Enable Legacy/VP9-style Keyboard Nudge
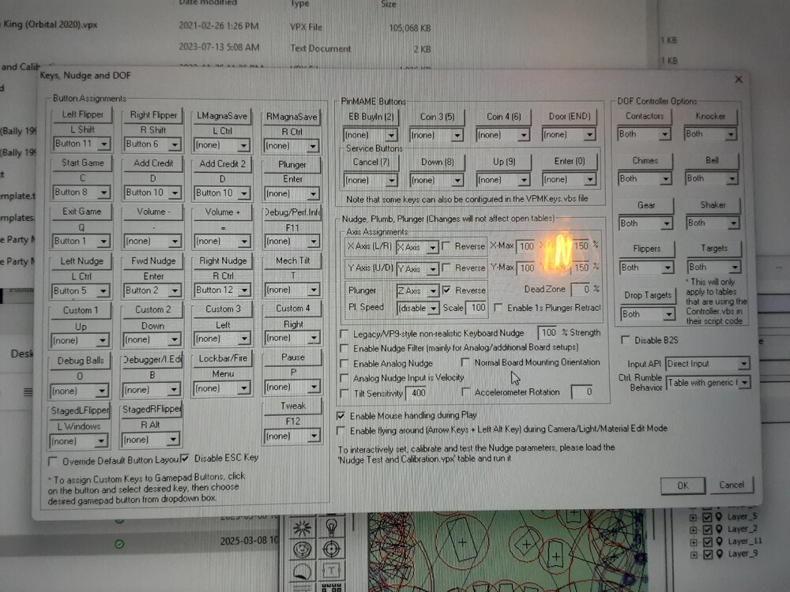Viewport: 790px width, 592px height. point(344,333)
